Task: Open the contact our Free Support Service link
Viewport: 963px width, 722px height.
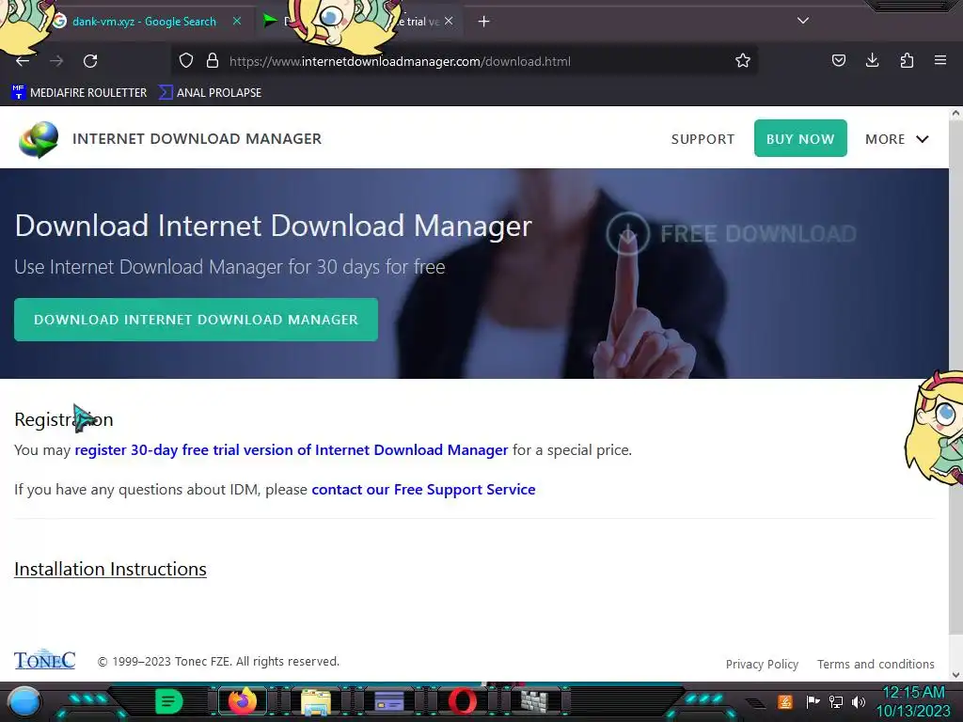Action: point(423,490)
